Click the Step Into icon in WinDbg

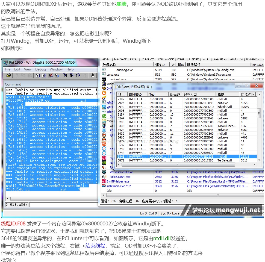(x=65, y=76)
